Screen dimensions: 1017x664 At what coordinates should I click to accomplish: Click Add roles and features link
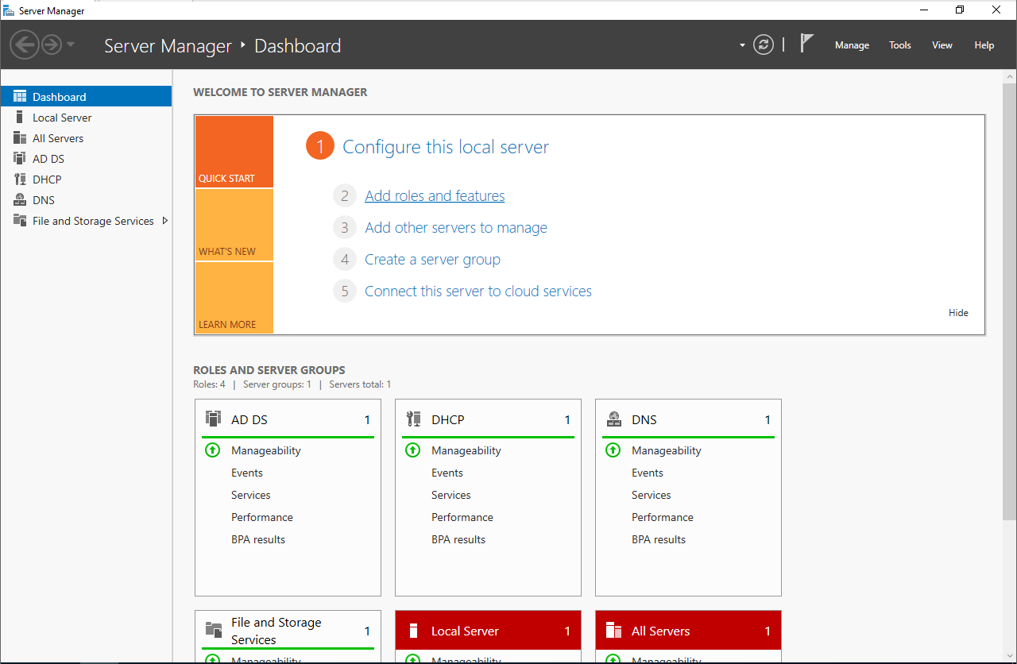(x=435, y=195)
